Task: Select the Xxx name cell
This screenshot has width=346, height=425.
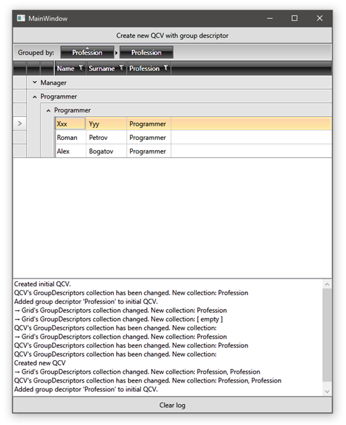Action: point(70,124)
